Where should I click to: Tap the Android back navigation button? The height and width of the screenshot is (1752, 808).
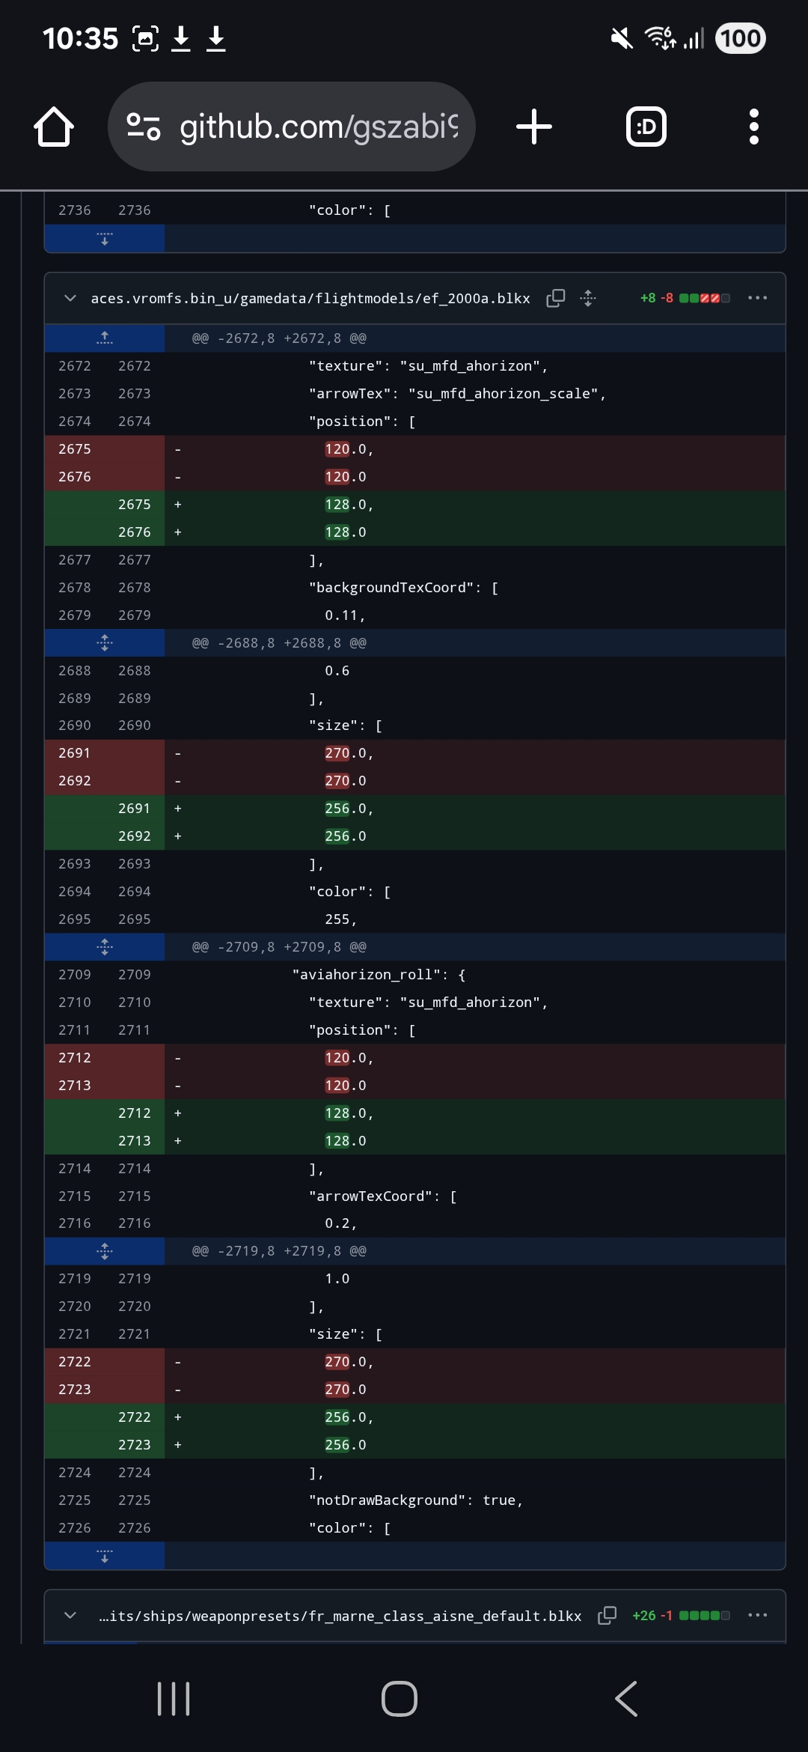[625, 1698]
